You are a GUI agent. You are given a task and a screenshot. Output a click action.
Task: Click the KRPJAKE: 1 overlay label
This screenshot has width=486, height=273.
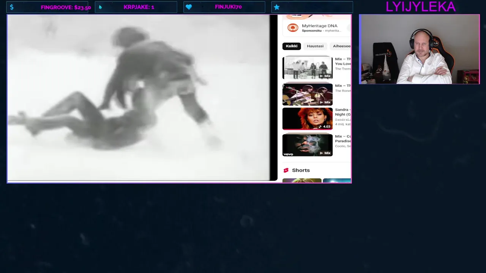[139, 7]
